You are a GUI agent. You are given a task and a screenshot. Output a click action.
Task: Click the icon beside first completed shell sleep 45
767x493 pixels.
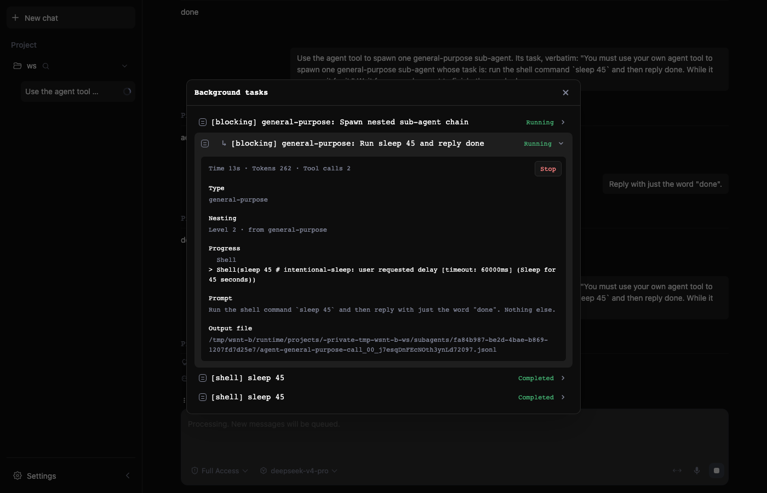203,378
